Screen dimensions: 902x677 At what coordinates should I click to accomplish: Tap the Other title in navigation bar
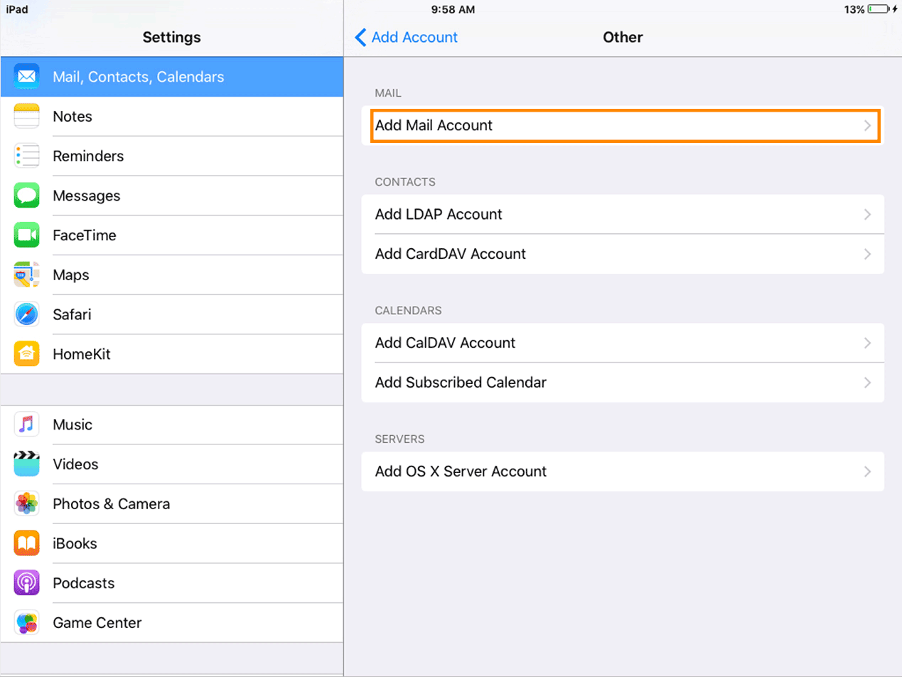tap(623, 37)
